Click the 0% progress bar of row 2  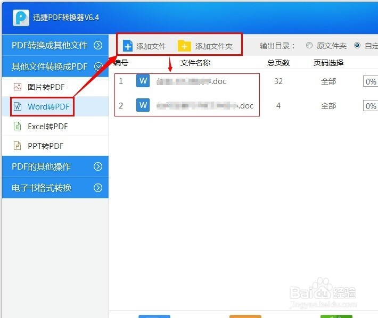click(371, 106)
